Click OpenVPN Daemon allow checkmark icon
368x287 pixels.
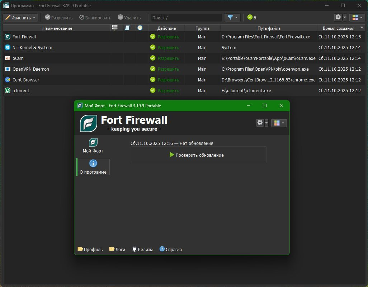(153, 69)
